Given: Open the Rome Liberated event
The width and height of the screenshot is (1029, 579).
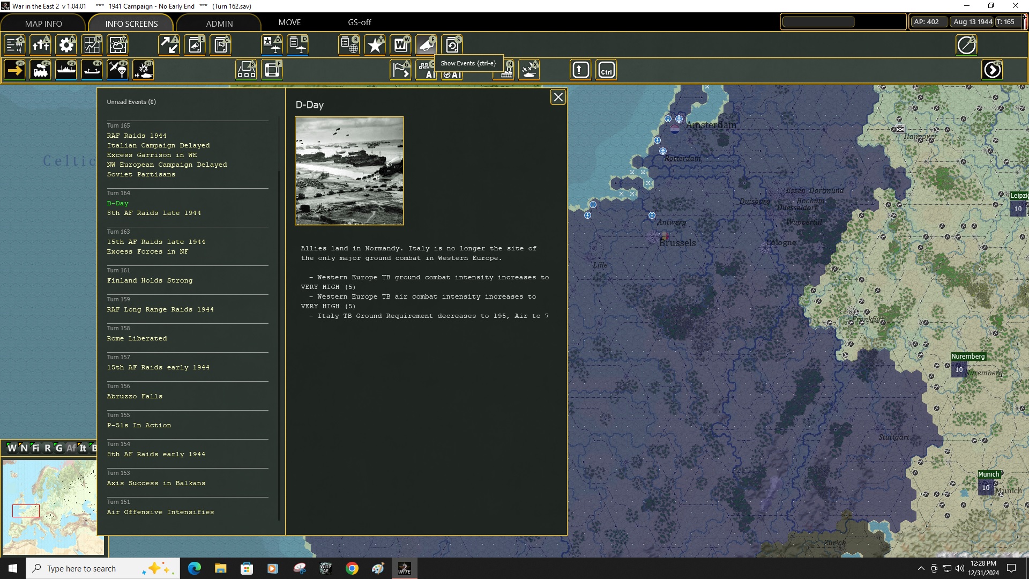Looking at the screenshot, I should pos(137,338).
